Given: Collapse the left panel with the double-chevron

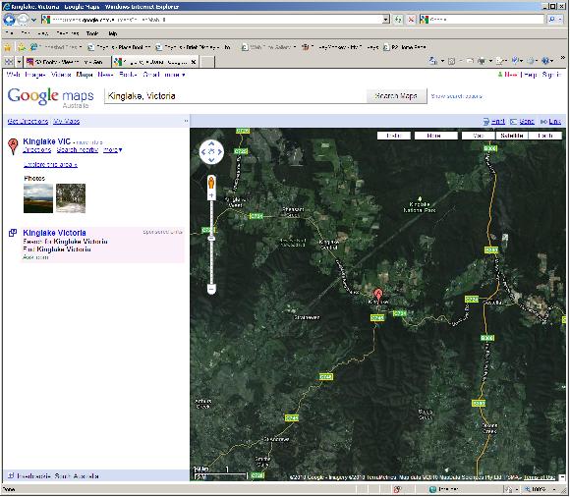Looking at the screenshot, I should click(186, 121).
